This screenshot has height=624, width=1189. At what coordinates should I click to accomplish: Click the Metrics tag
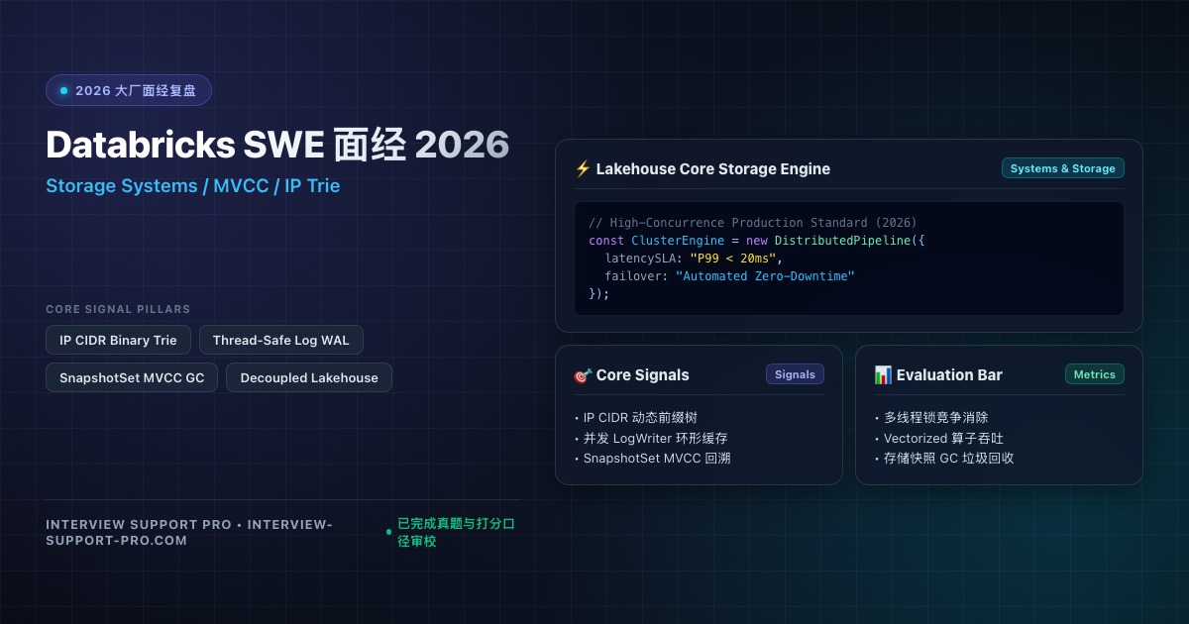click(1095, 374)
